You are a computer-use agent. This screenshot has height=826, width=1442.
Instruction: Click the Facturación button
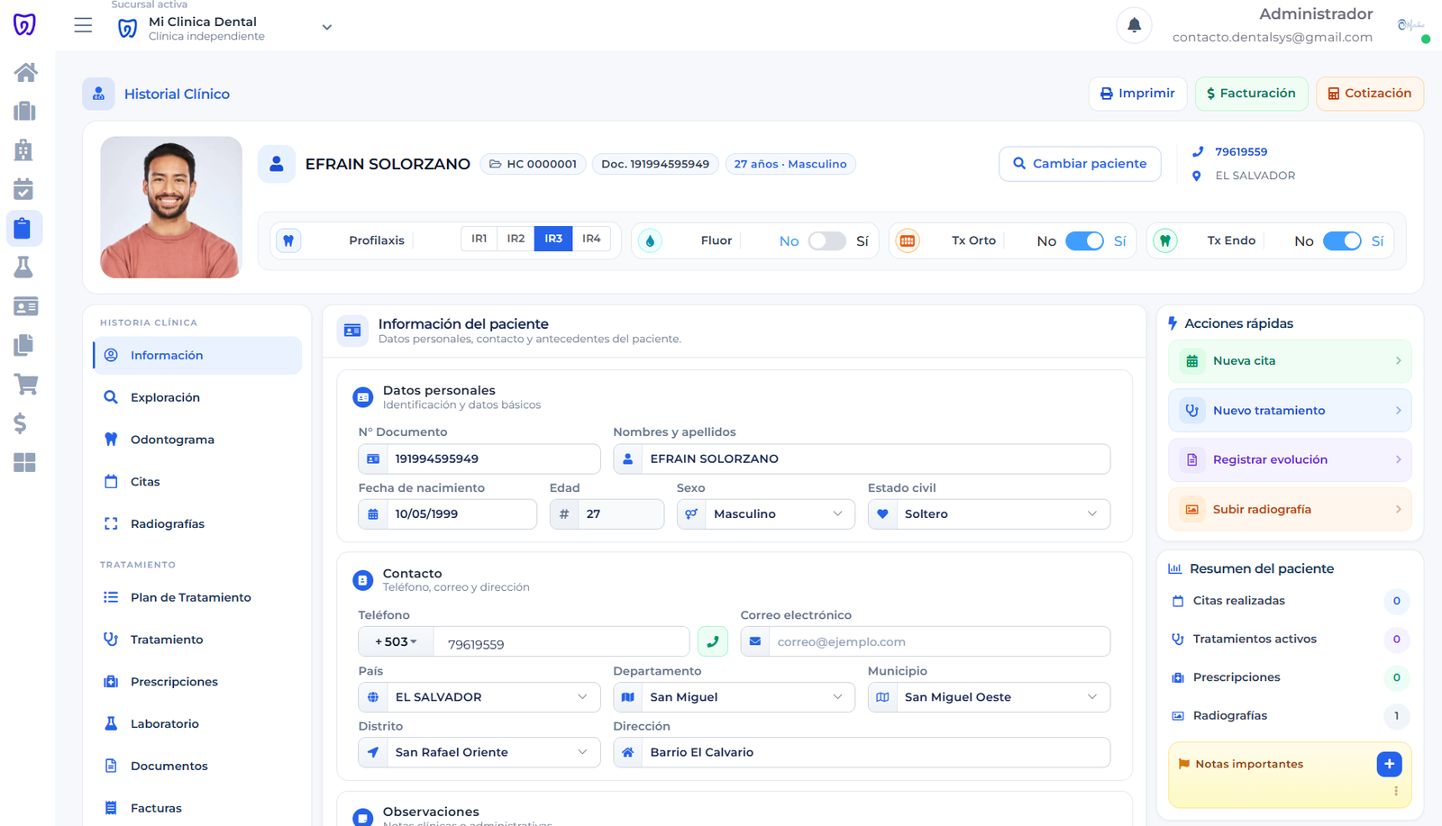tap(1251, 94)
